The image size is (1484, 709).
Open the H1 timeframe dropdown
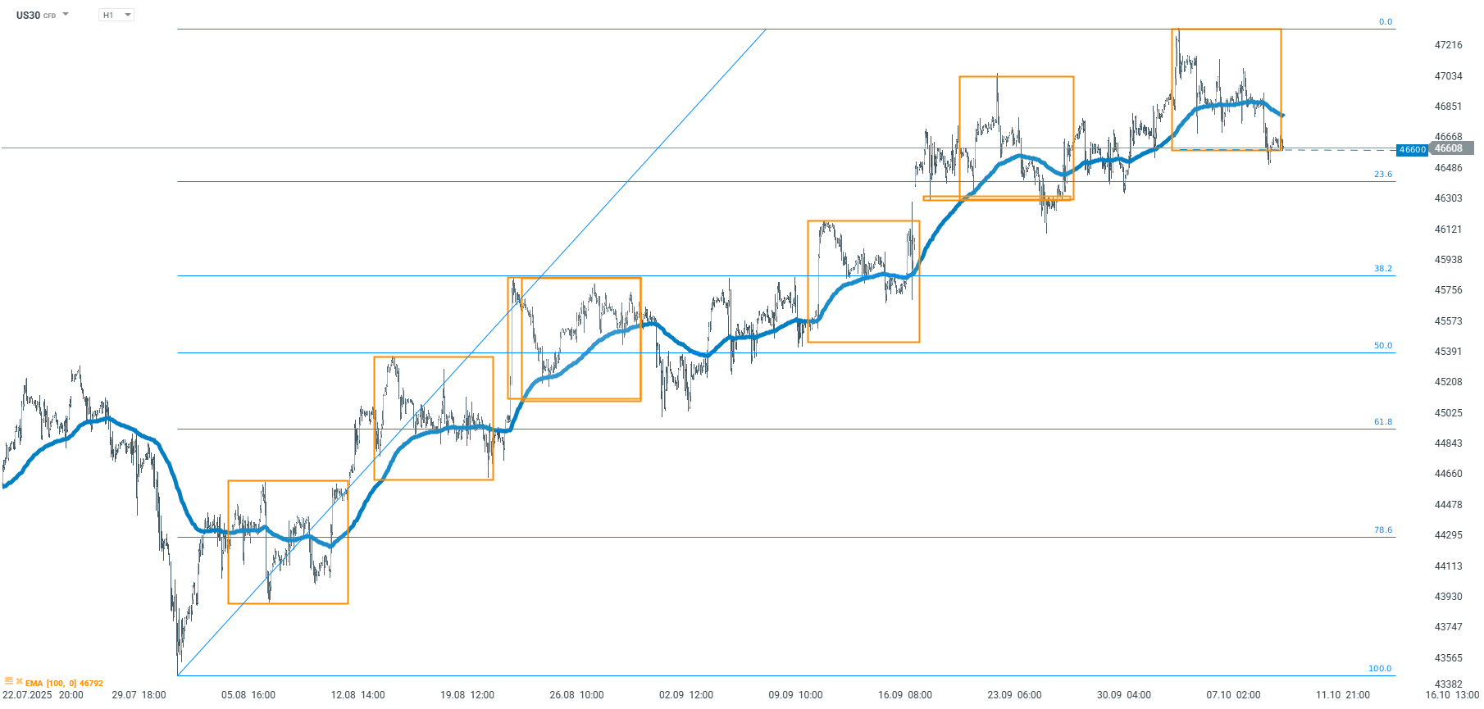pyautogui.click(x=116, y=15)
